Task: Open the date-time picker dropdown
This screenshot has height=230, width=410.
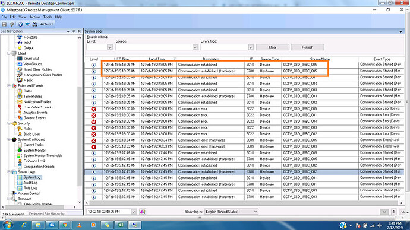Action: [133, 212]
